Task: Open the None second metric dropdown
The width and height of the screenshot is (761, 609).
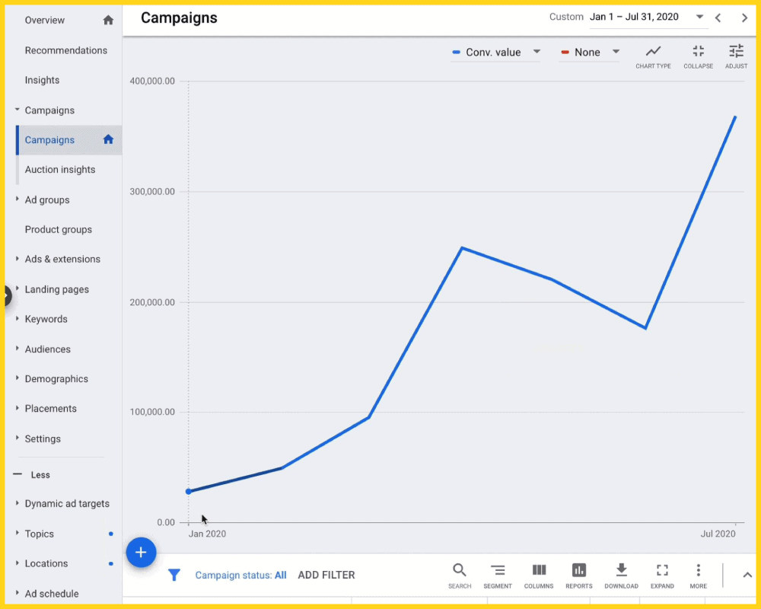Action: pos(590,52)
